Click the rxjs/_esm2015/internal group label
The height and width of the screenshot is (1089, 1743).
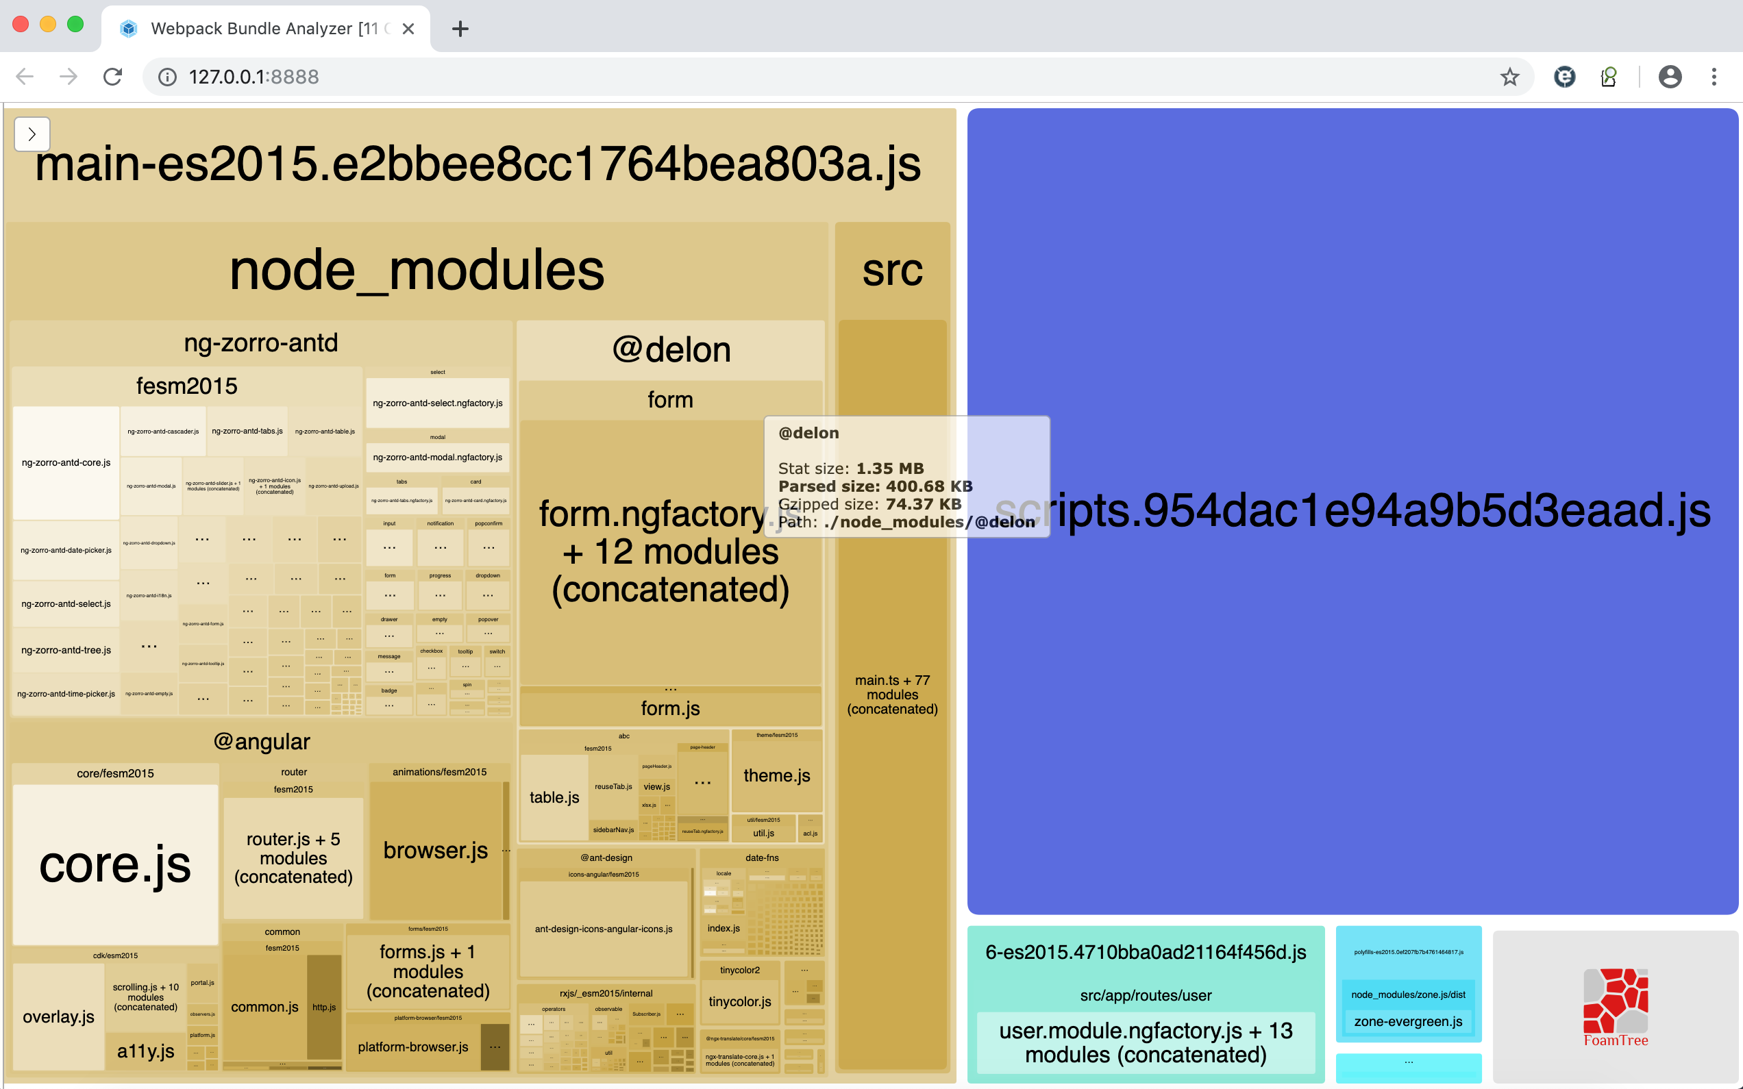tap(606, 993)
